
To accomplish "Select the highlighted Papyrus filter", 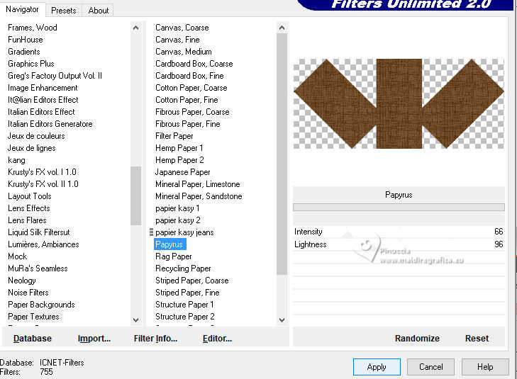I will point(169,244).
